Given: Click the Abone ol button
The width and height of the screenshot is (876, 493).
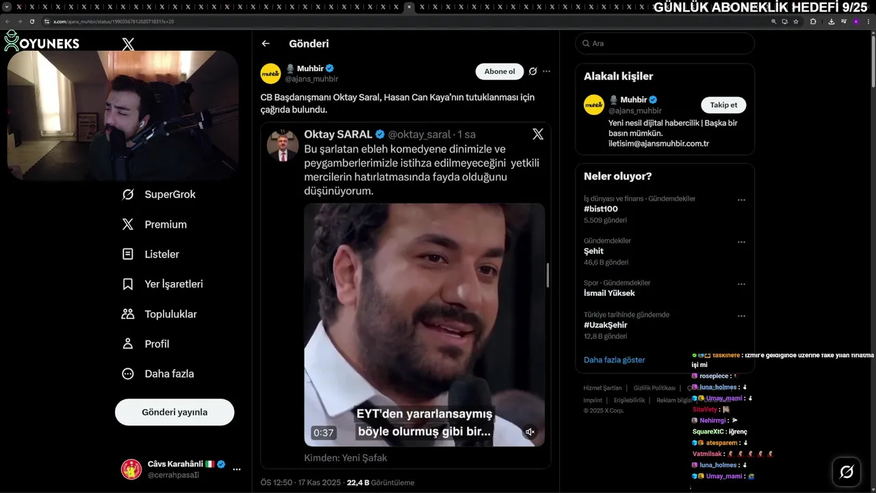Looking at the screenshot, I should [500, 71].
